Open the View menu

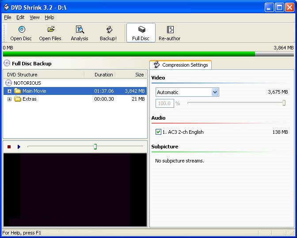[34, 17]
